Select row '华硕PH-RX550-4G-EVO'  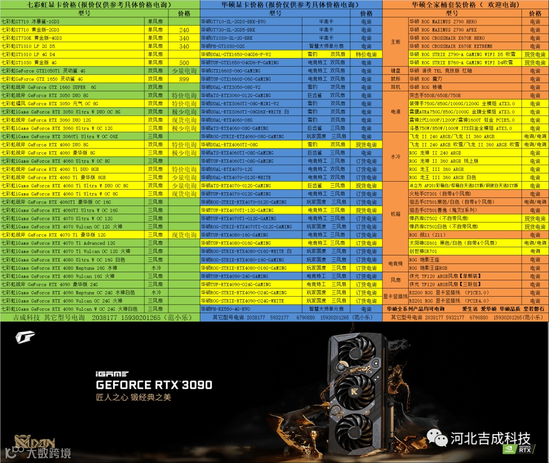[291, 309]
